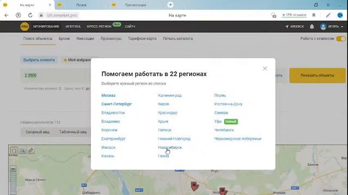The image size is (348, 195).
Task: Select Новосибирск region
Action: pos(170,147)
